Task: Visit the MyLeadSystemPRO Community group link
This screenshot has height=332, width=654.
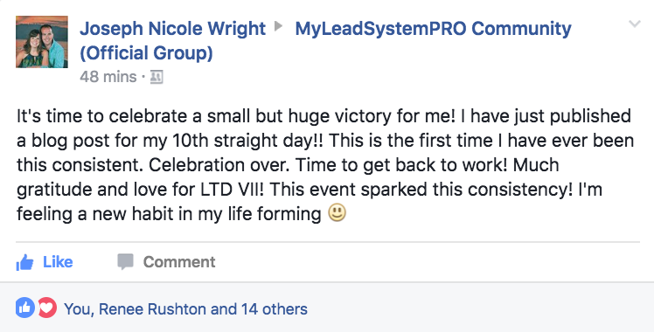Action: pos(433,29)
